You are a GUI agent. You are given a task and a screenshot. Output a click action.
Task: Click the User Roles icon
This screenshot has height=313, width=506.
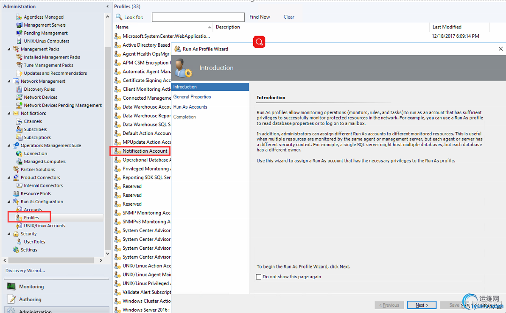pos(19,241)
